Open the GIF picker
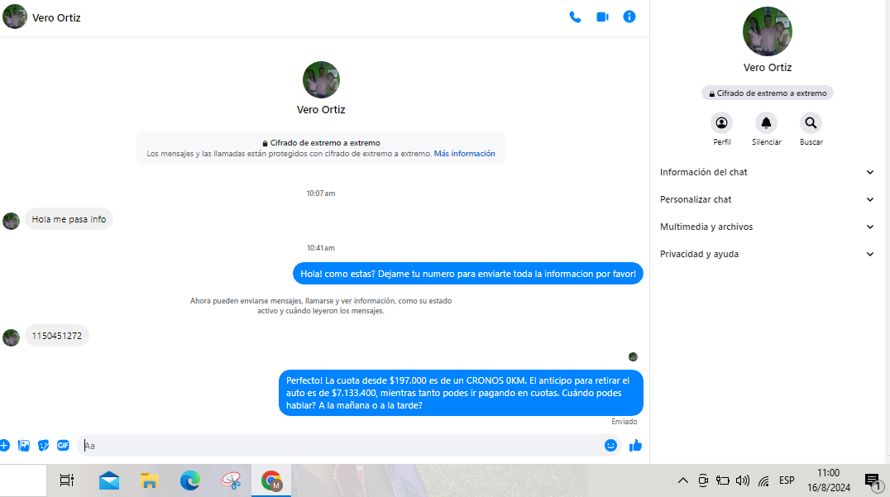Viewport: 890px width, 497px height. pos(63,446)
